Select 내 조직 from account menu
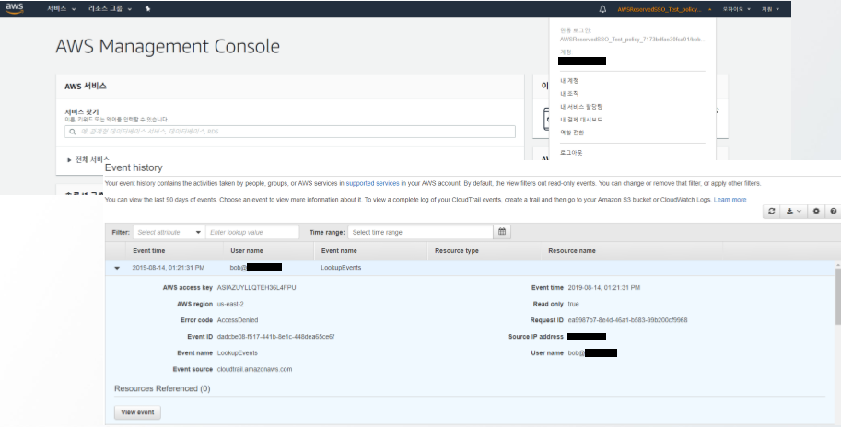The width and height of the screenshot is (841, 427). (x=569, y=94)
